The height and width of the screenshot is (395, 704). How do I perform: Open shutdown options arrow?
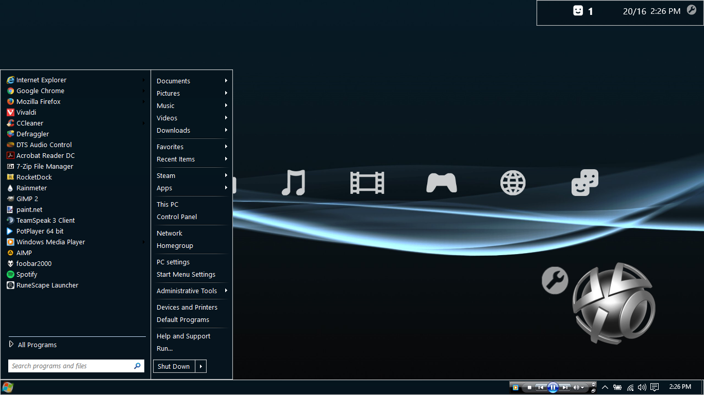pos(201,366)
